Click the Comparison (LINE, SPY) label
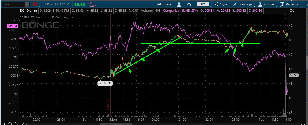308x125 pixels. click(x=180, y=11)
